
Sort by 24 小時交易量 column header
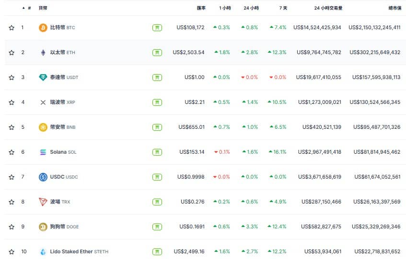tap(328, 8)
